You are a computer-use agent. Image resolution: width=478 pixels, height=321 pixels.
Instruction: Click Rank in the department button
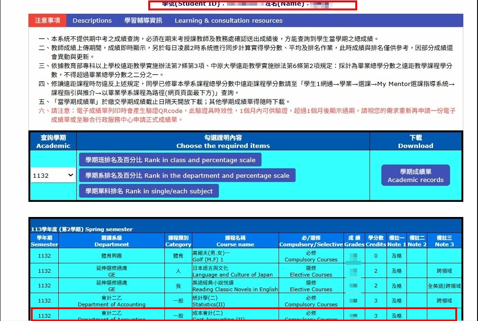pyautogui.click(x=187, y=175)
